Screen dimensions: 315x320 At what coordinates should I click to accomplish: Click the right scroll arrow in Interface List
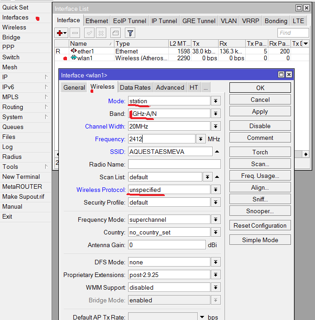tap(305, 154)
